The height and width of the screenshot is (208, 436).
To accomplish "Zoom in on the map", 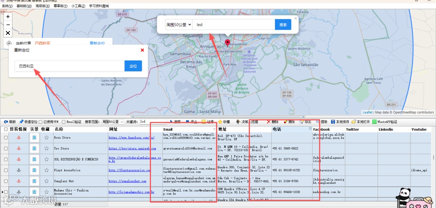I will pos(8,17).
